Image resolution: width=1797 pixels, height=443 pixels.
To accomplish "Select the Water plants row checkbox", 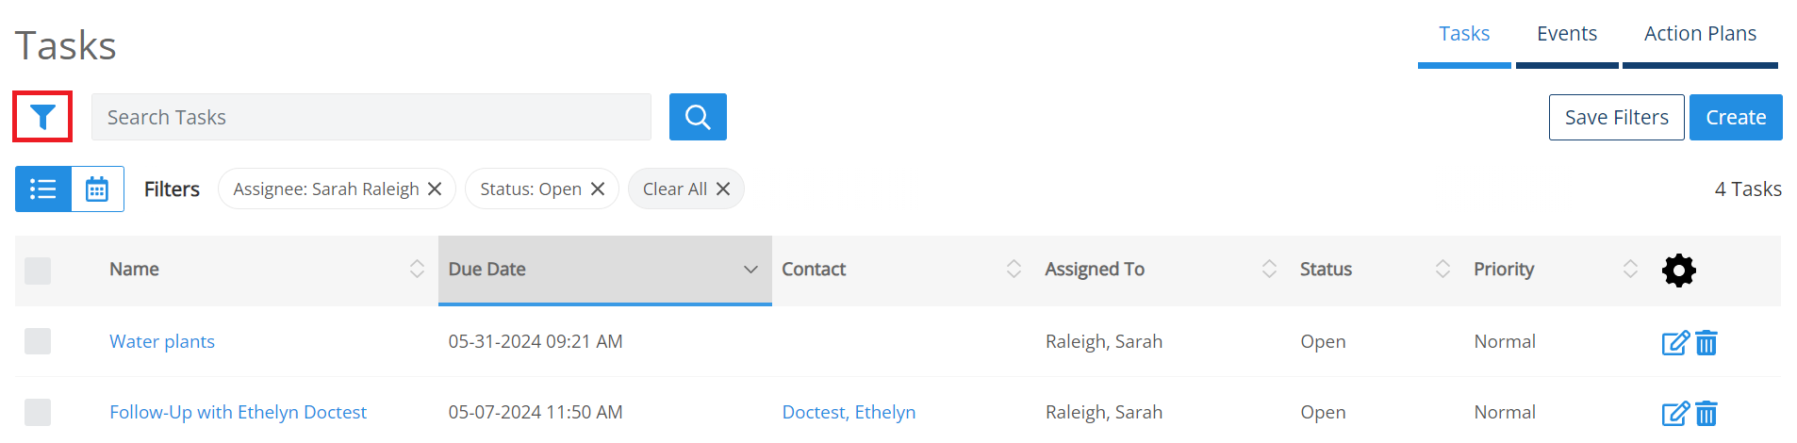I will tap(38, 341).
